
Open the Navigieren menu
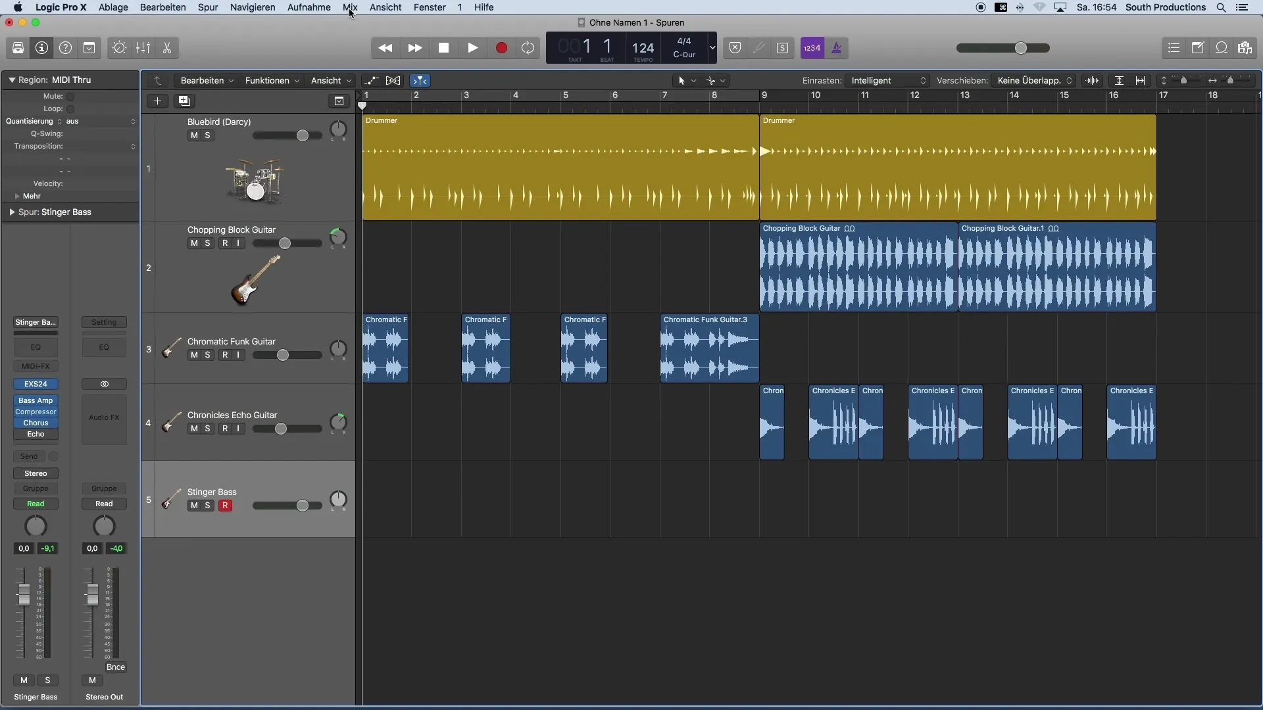point(253,7)
